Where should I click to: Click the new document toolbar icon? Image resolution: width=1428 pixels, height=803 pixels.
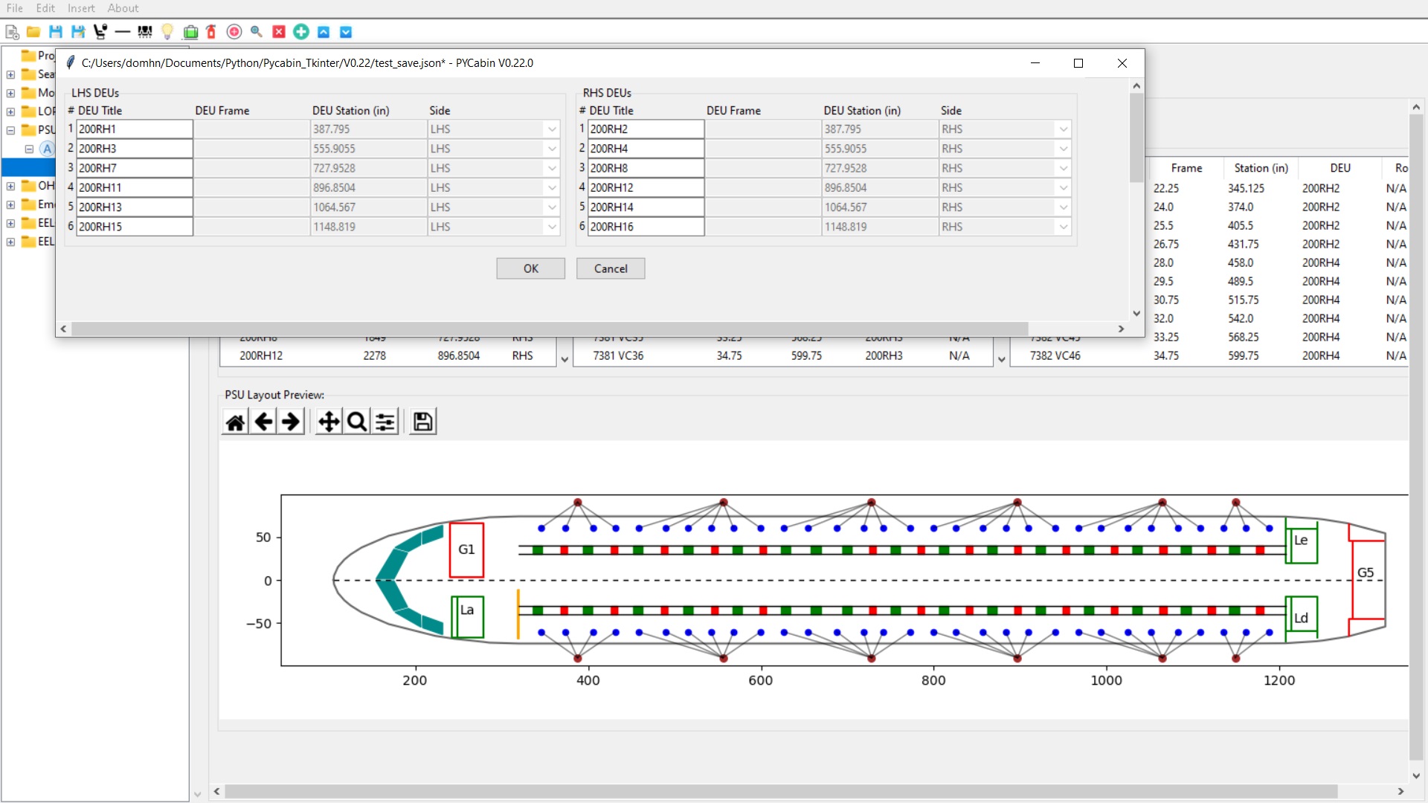click(x=12, y=32)
